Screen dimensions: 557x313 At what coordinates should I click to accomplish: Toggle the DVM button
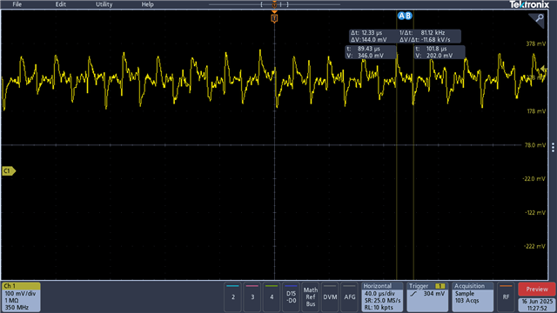[330, 296]
